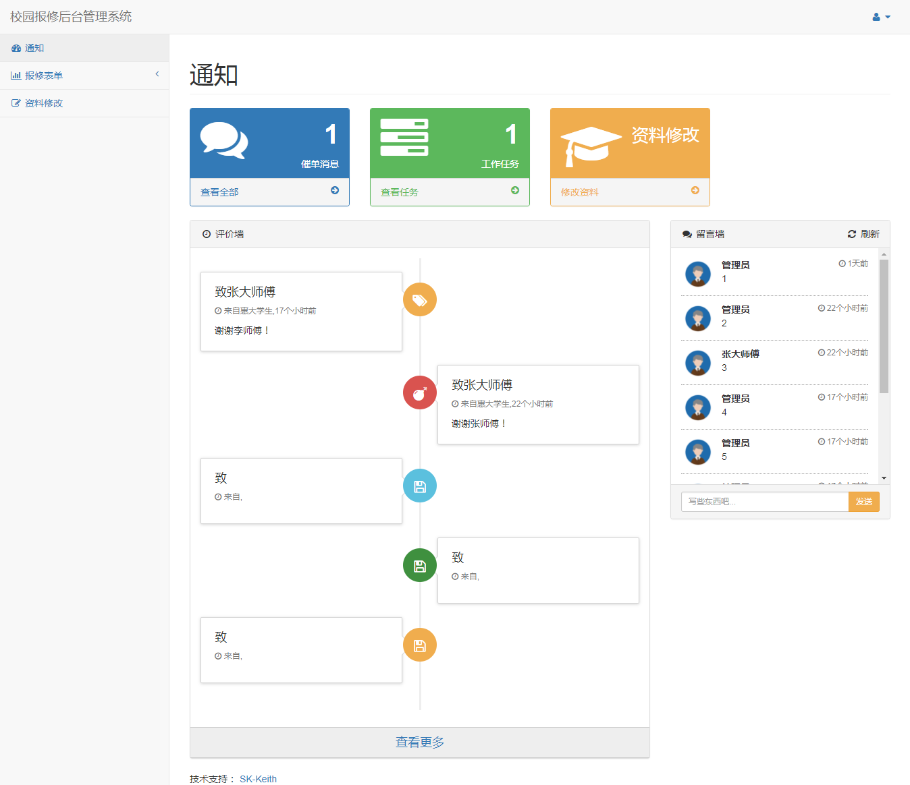Click the 留言墙 scrollbar up arrow
910x785 pixels.
click(884, 254)
